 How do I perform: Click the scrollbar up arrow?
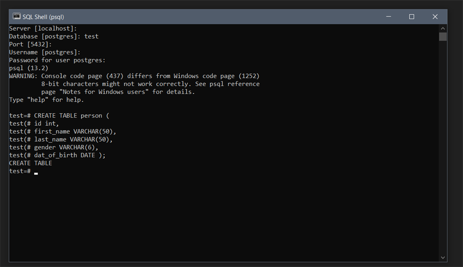(443, 28)
